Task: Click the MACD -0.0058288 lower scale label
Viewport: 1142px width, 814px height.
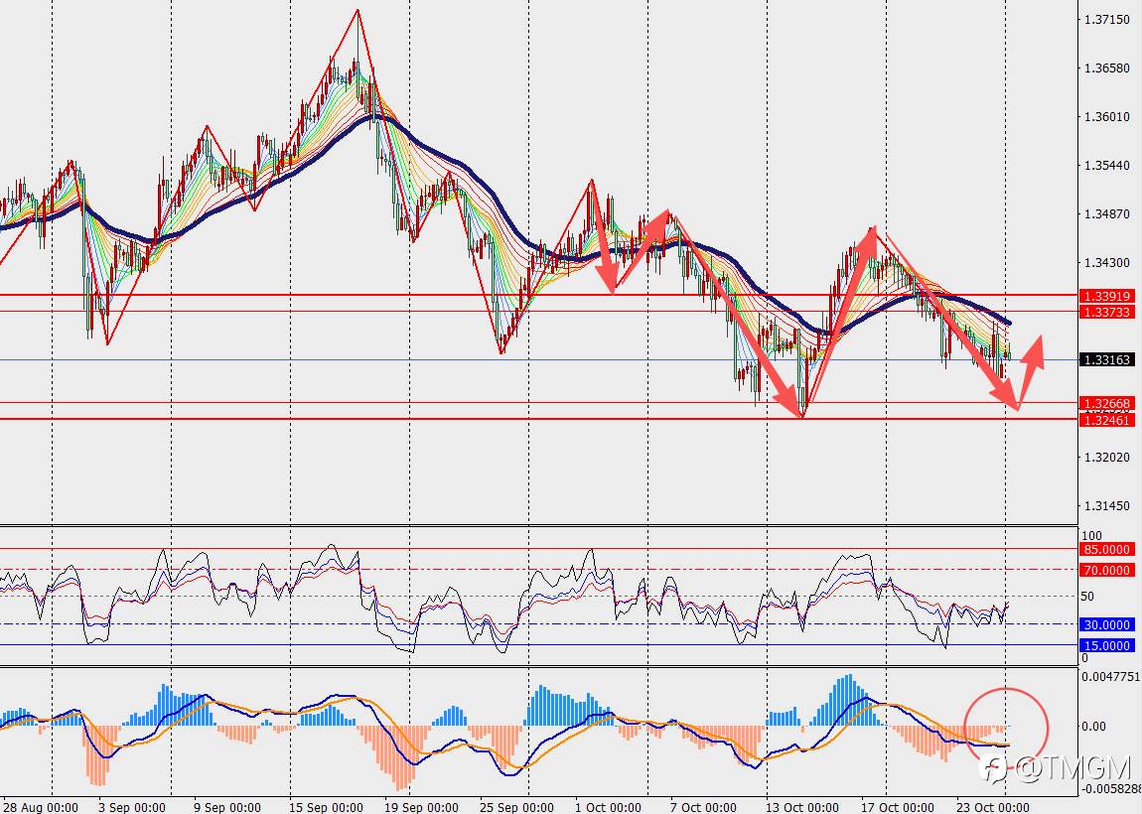Action: click(x=1110, y=788)
